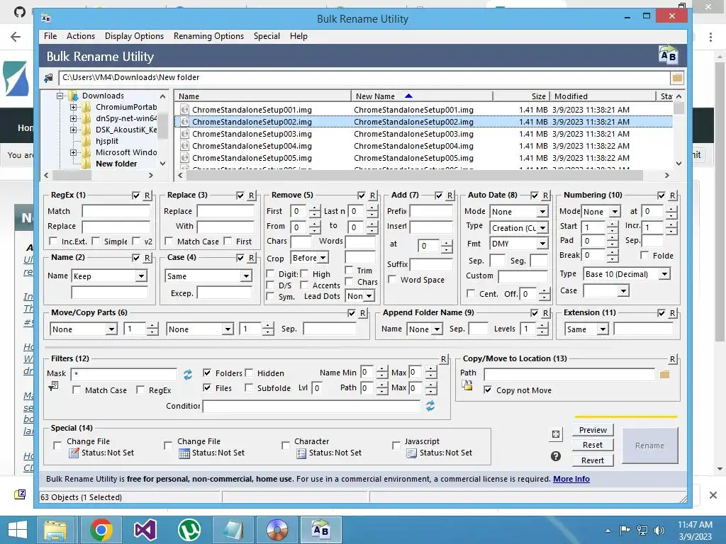Open the Auto Date Mode dropdown
The width and height of the screenshot is (726, 544).
tap(519, 211)
